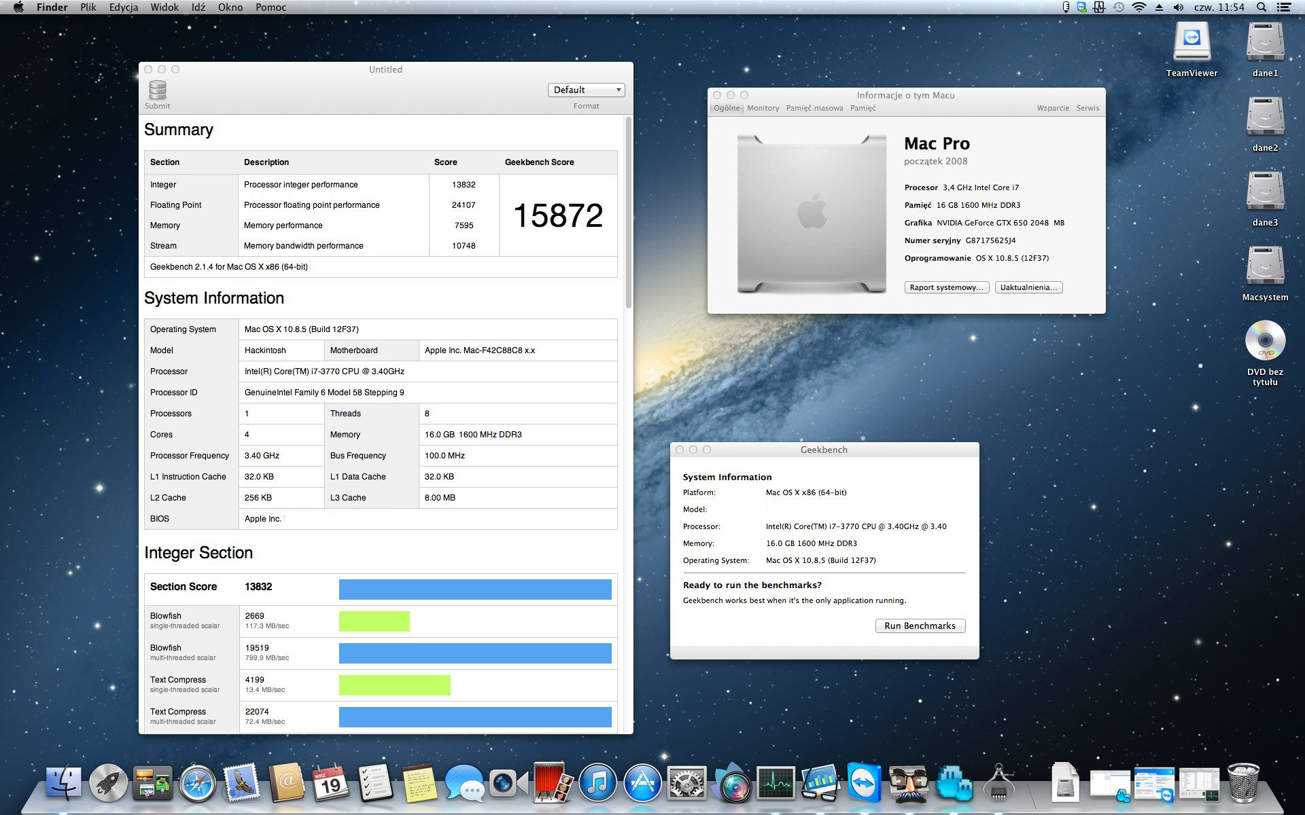Click the eject icon in menu bar
The image size is (1305, 815).
(x=1159, y=7)
